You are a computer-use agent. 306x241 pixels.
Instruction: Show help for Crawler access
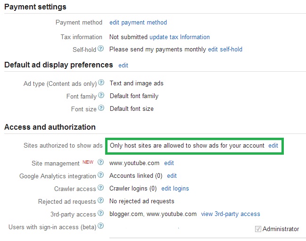coord(100,188)
